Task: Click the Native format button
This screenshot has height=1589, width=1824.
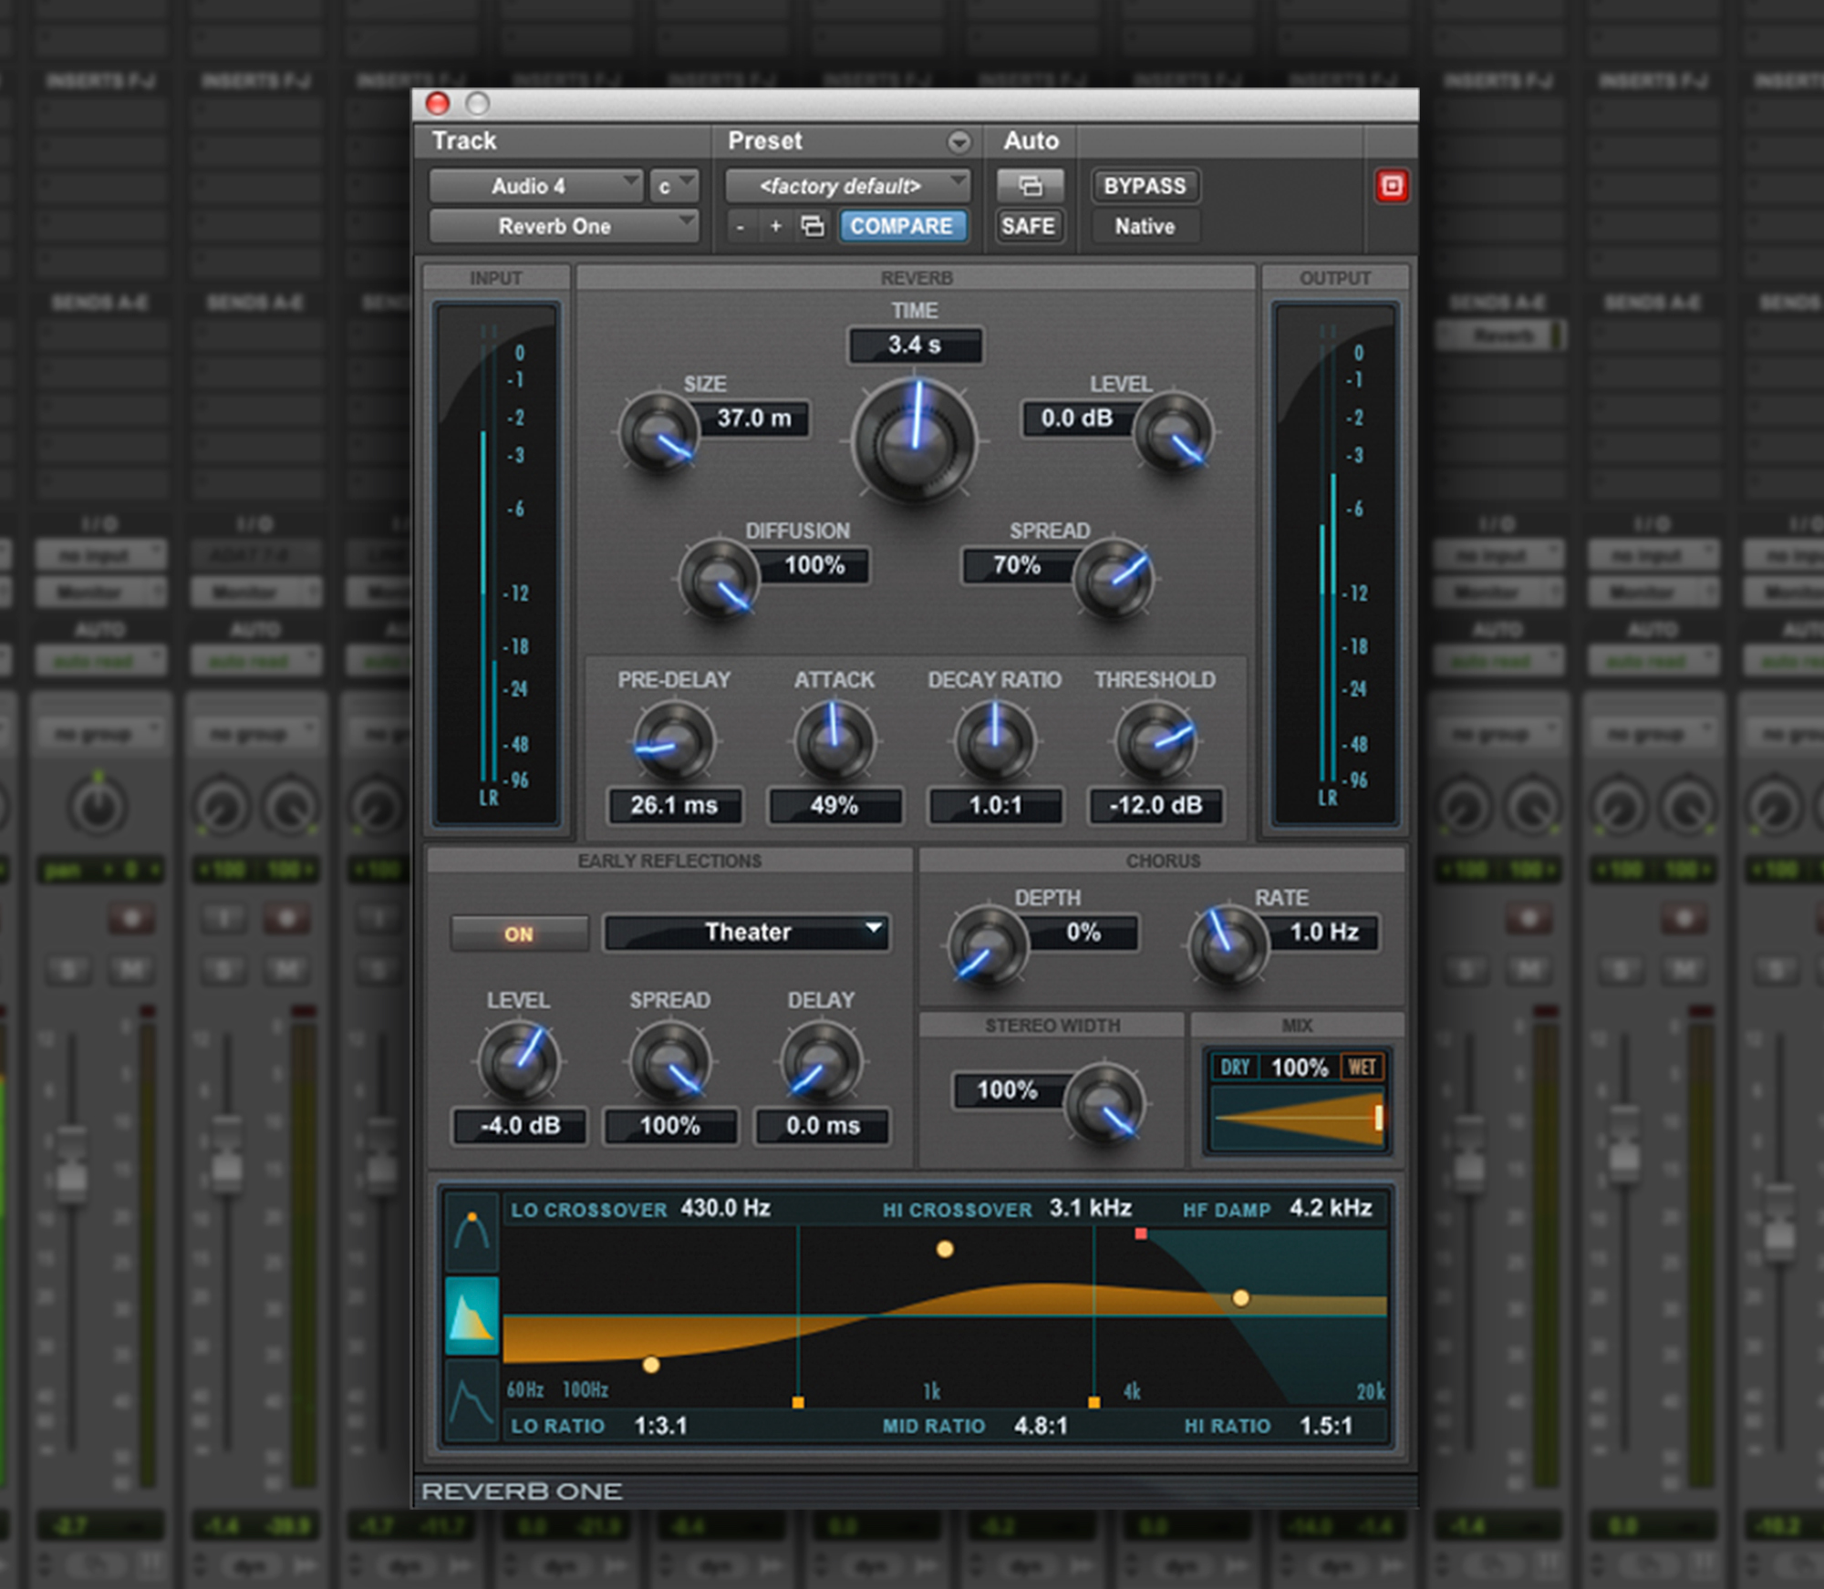Action: pyautogui.click(x=1144, y=226)
